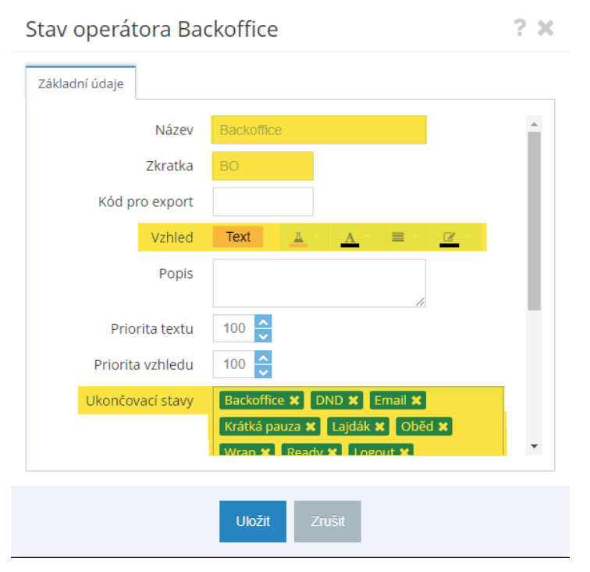The height and width of the screenshot is (572, 590).
Task: Click the help question mark icon
Action: pos(520,29)
